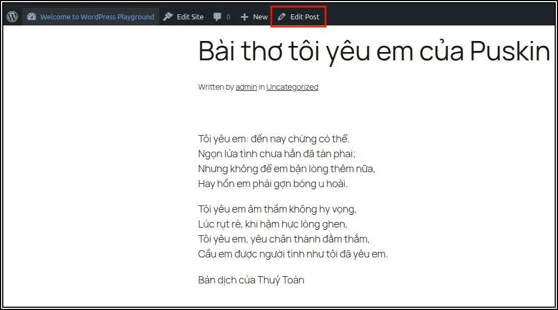
Task: Click line Cầu em được người tình như tôi
Action: click(293, 254)
